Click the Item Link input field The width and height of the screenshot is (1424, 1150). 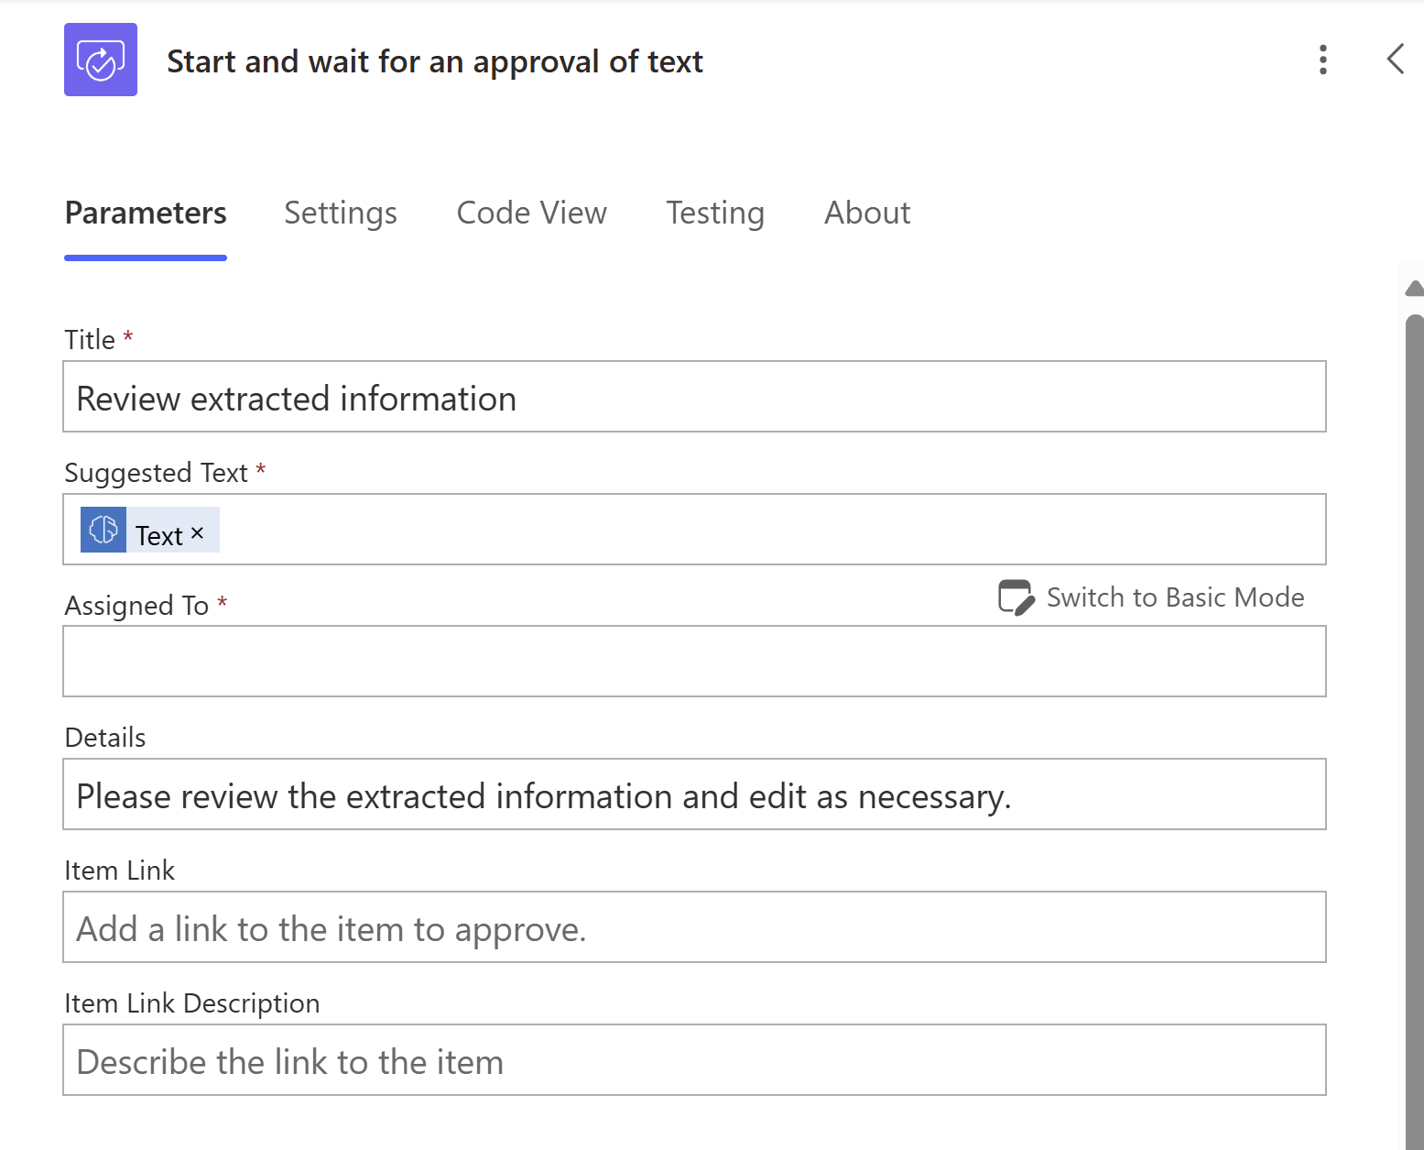click(694, 927)
